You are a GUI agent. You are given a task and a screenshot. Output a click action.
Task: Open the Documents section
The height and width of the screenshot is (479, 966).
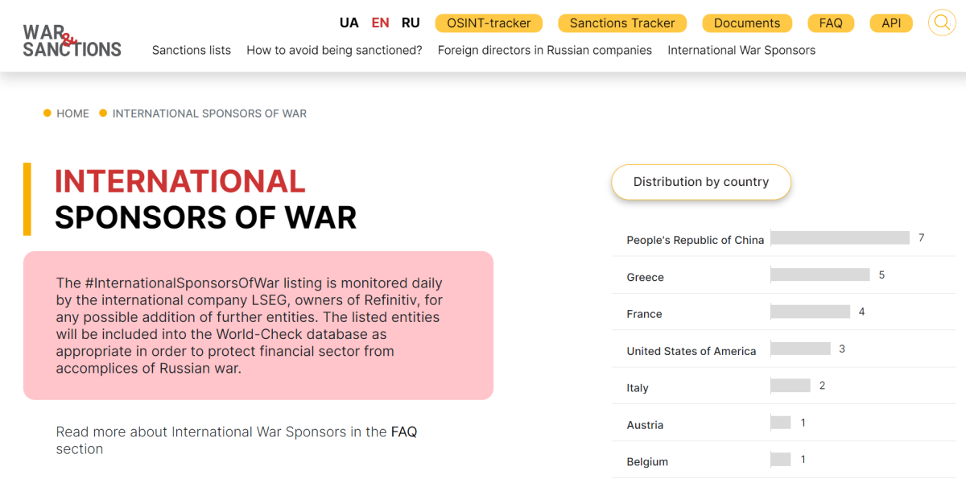pos(747,23)
